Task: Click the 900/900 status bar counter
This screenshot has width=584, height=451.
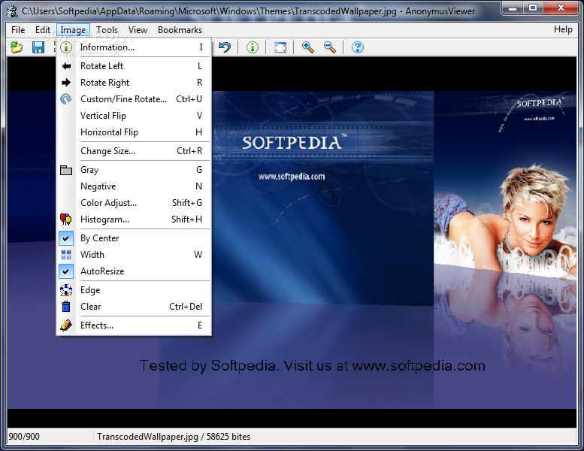Action: 24,437
